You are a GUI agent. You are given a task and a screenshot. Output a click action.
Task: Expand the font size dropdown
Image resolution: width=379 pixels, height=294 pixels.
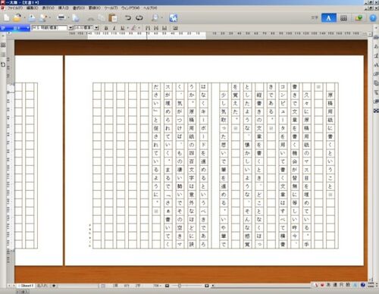point(97,28)
